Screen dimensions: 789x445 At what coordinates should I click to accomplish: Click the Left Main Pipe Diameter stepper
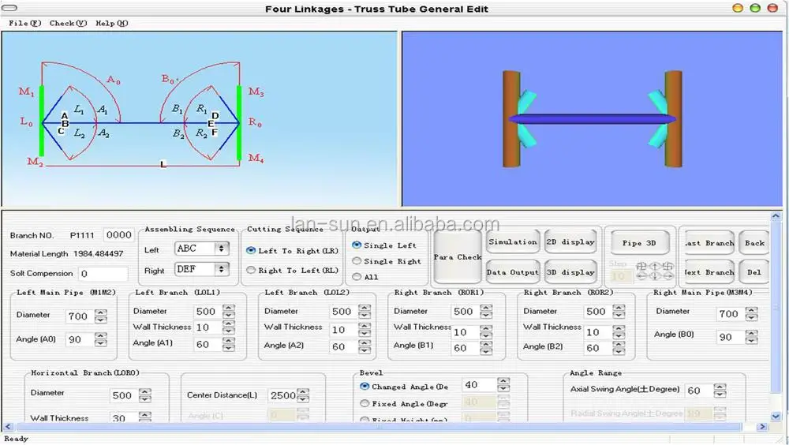tap(100, 316)
